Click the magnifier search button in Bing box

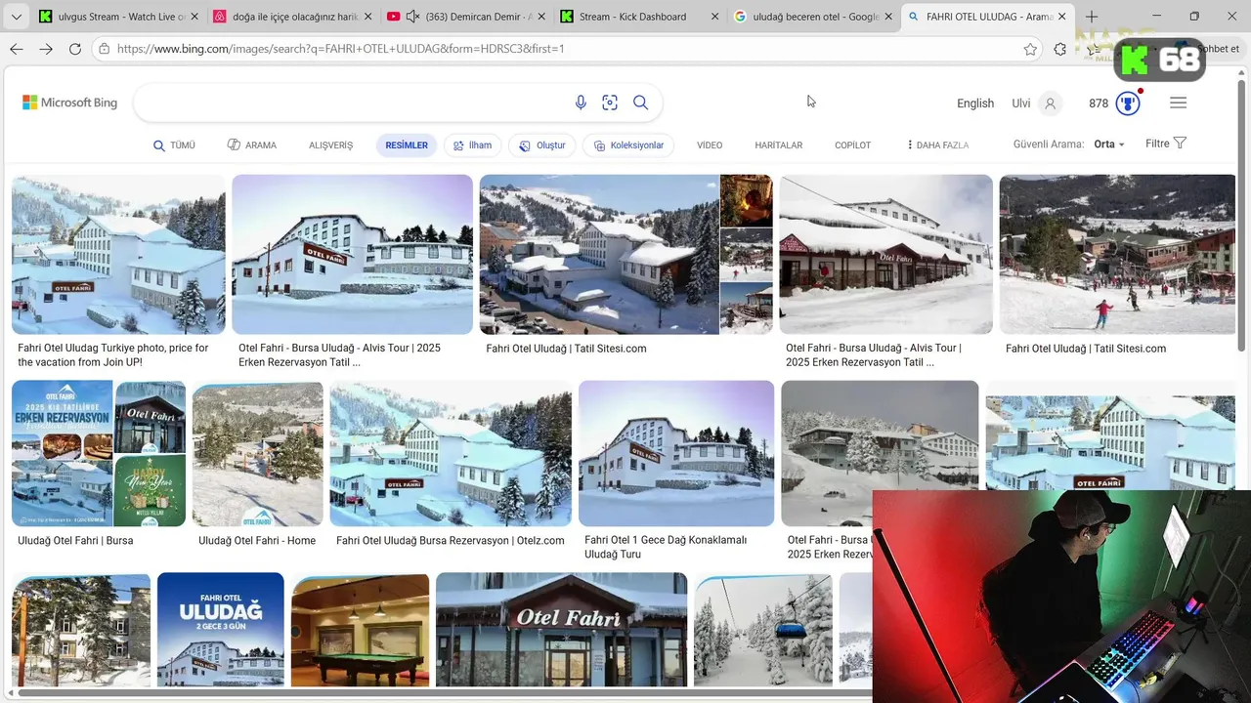click(x=640, y=103)
